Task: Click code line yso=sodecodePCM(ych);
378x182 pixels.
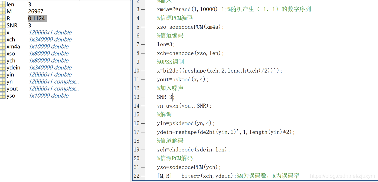Action: coord(189,167)
